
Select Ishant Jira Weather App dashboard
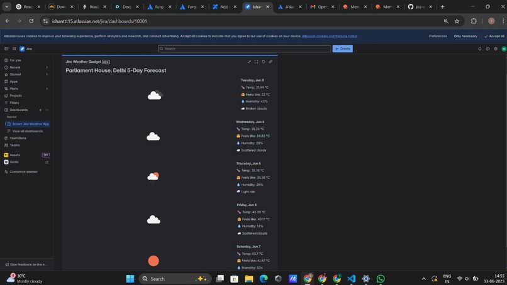pyautogui.click(x=28, y=124)
